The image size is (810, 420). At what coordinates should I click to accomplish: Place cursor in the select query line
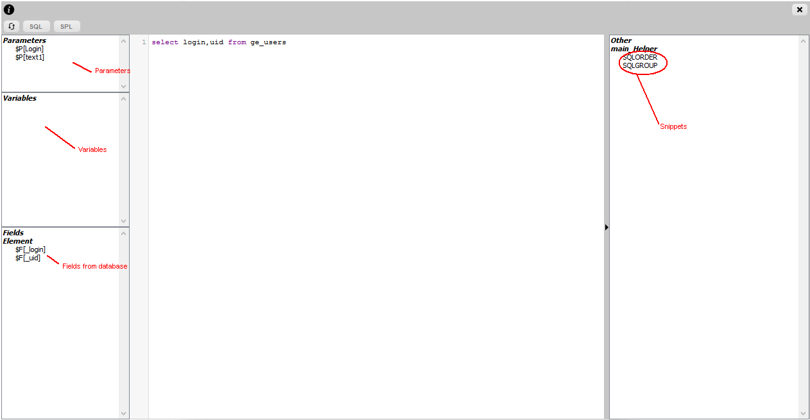coord(219,42)
